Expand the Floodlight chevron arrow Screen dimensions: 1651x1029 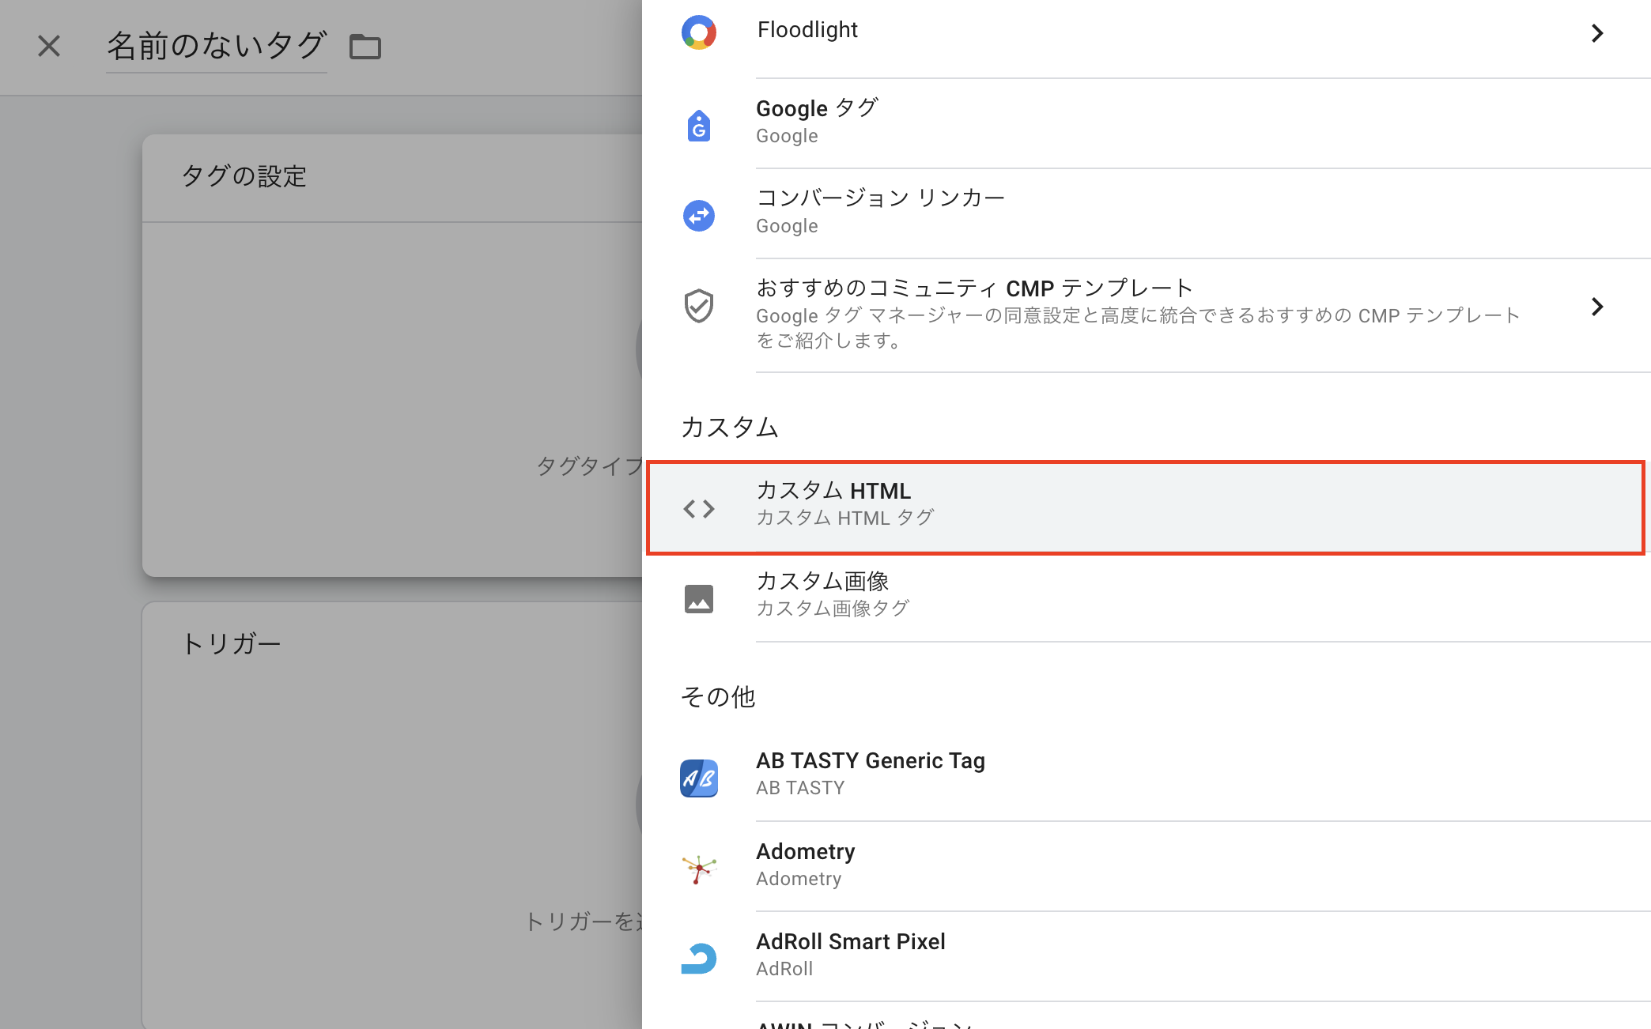pos(1597,33)
